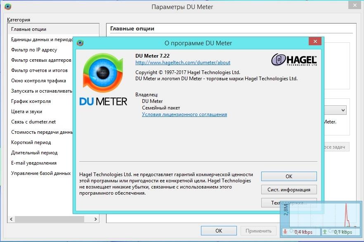Close the Параметры DU Meter window
The width and height of the screenshot is (364, 242).
point(355,5)
